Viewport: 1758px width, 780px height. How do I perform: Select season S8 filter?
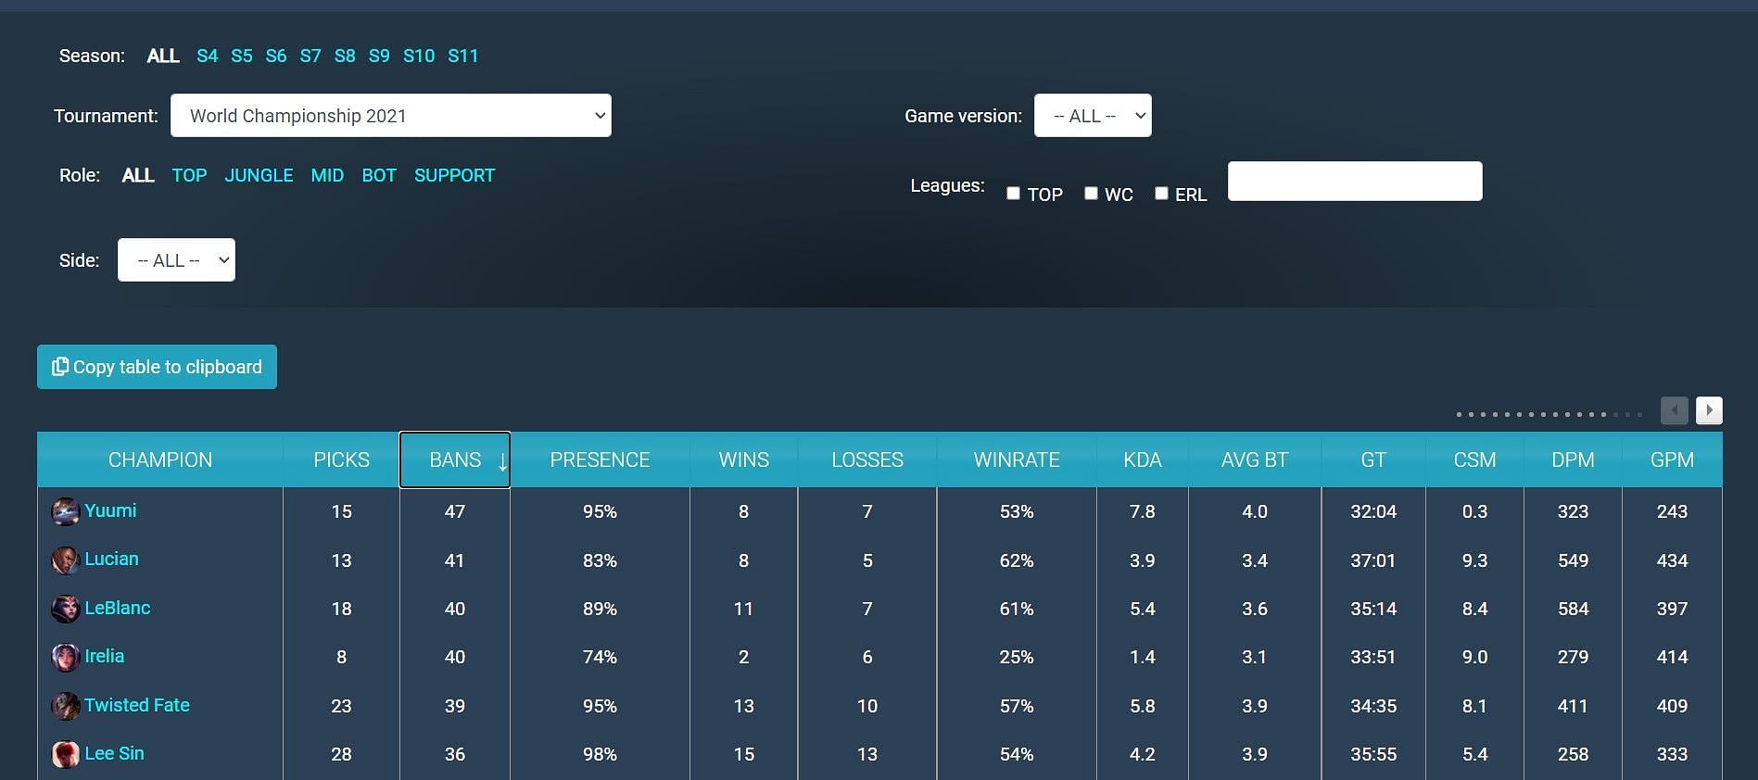pyautogui.click(x=345, y=56)
